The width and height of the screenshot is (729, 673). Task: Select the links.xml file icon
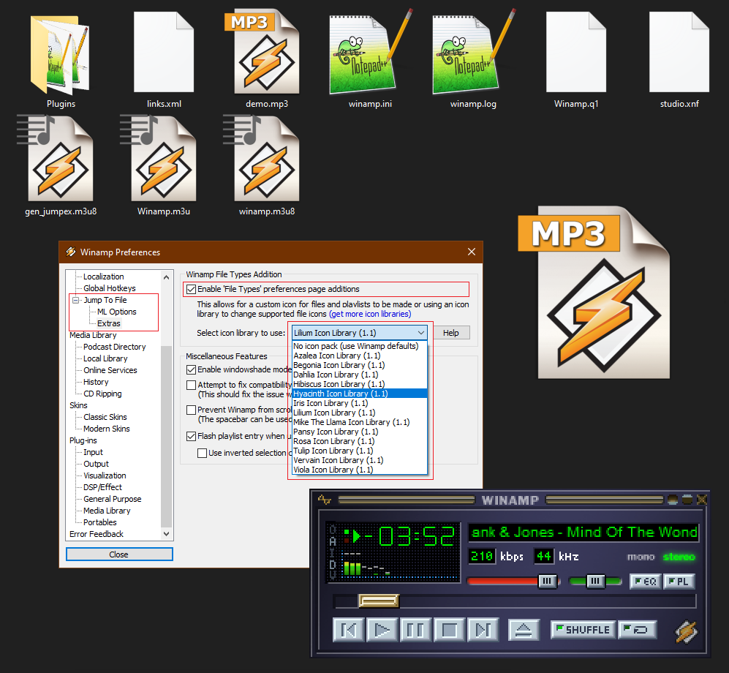point(164,52)
